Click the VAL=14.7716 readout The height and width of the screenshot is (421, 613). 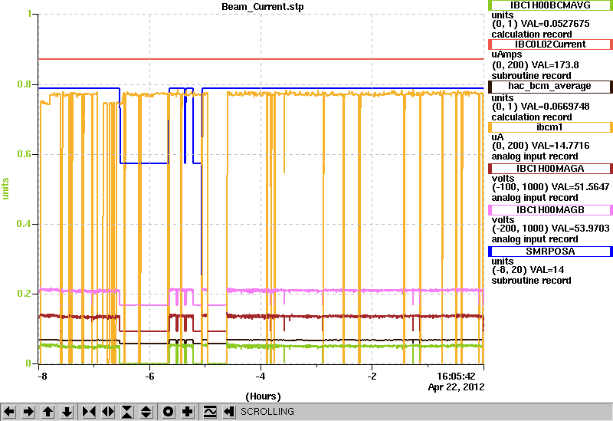(x=561, y=146)
